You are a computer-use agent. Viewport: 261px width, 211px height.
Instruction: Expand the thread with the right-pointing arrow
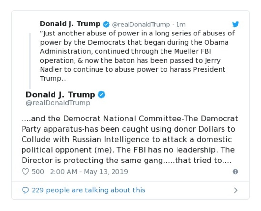236,190
